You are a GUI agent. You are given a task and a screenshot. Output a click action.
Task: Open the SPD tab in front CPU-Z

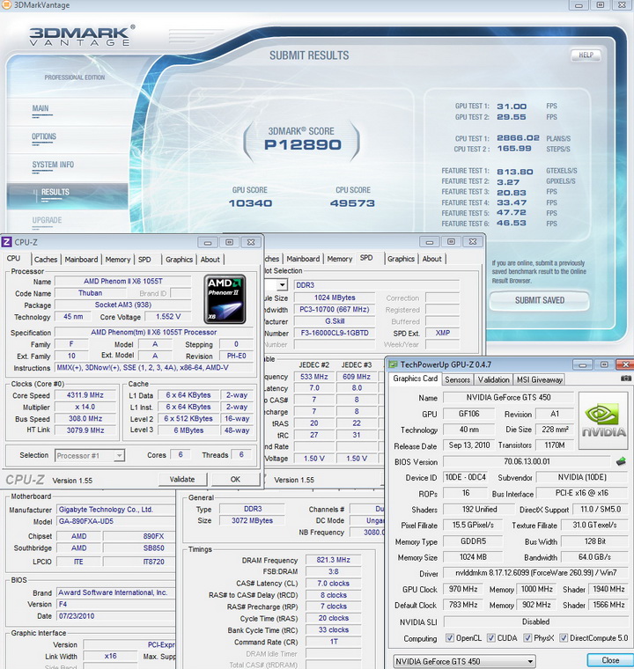pyautogui.click(x=144, y=260)
